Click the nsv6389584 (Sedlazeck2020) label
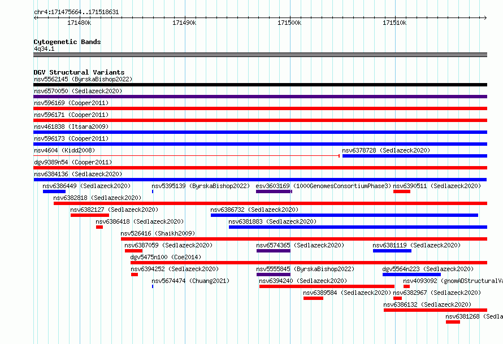 click(347, 293)
